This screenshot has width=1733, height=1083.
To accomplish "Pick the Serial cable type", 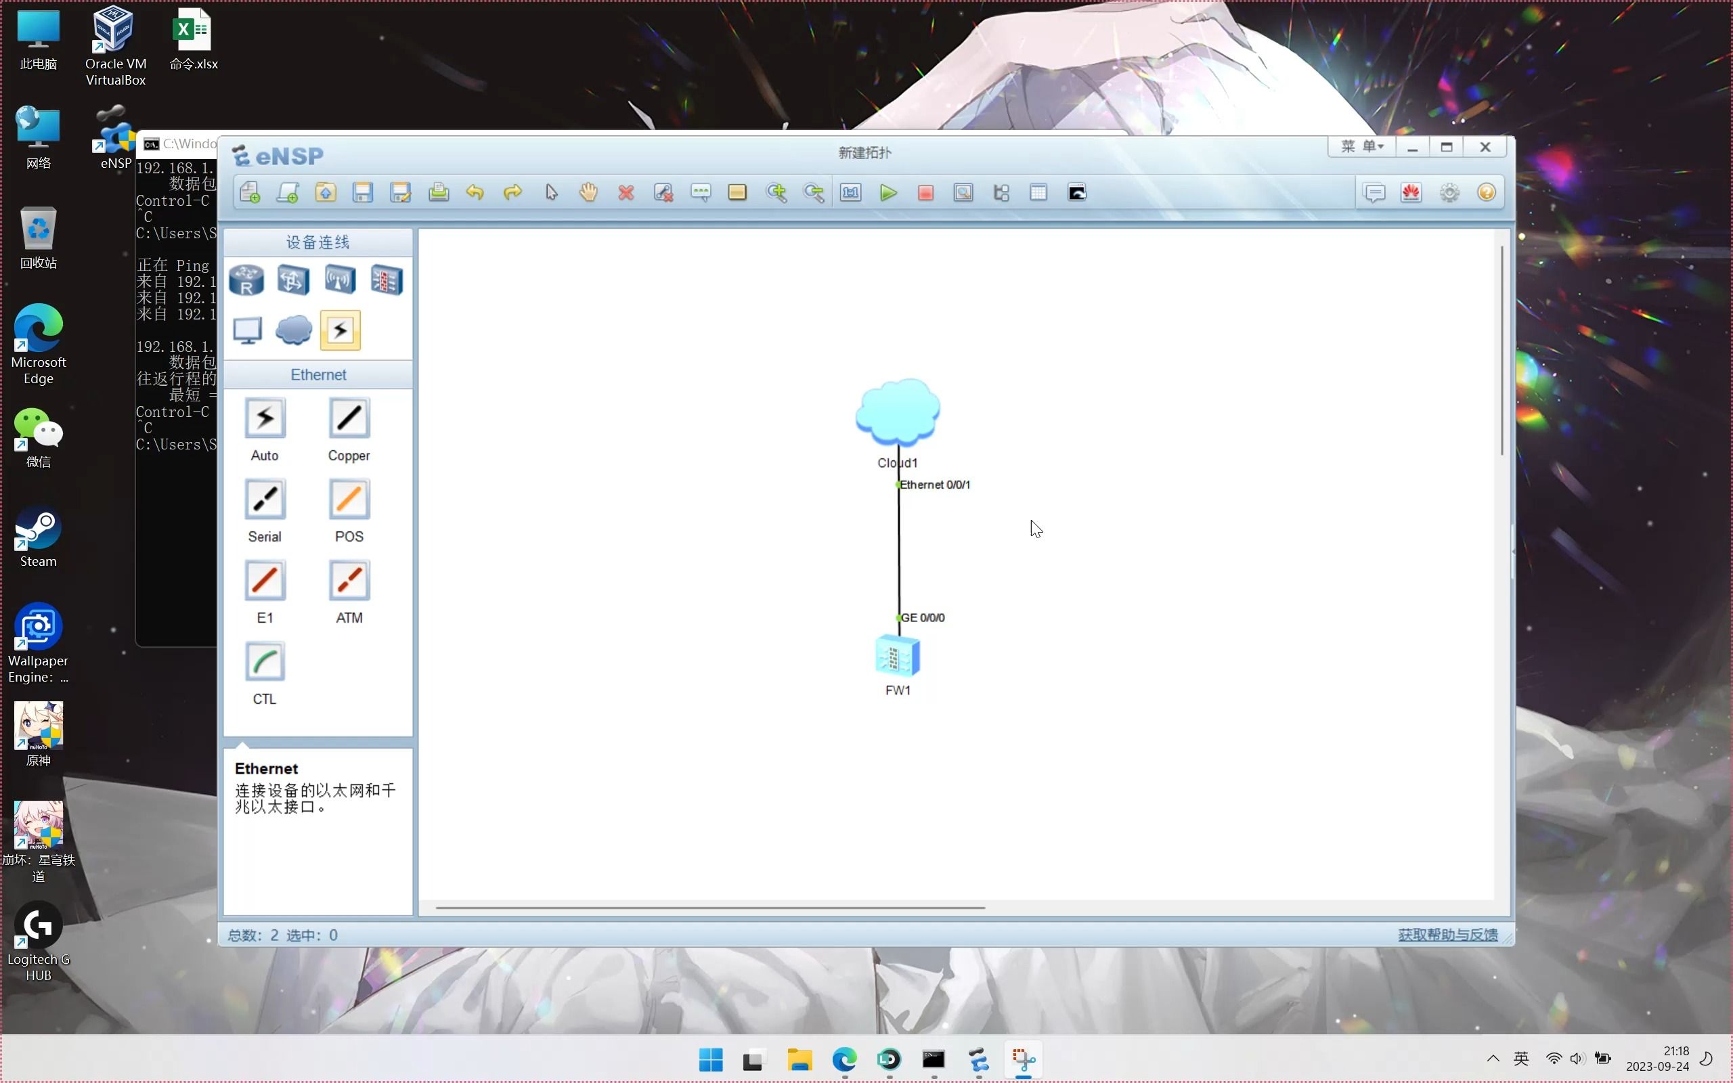I will pos(265,500).
